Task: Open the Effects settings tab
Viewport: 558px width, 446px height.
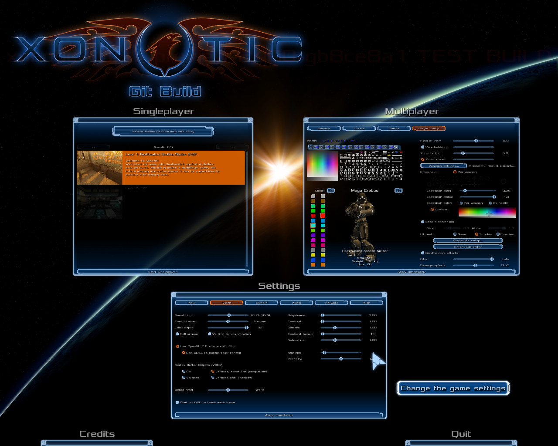Action: tap(262, 302)
